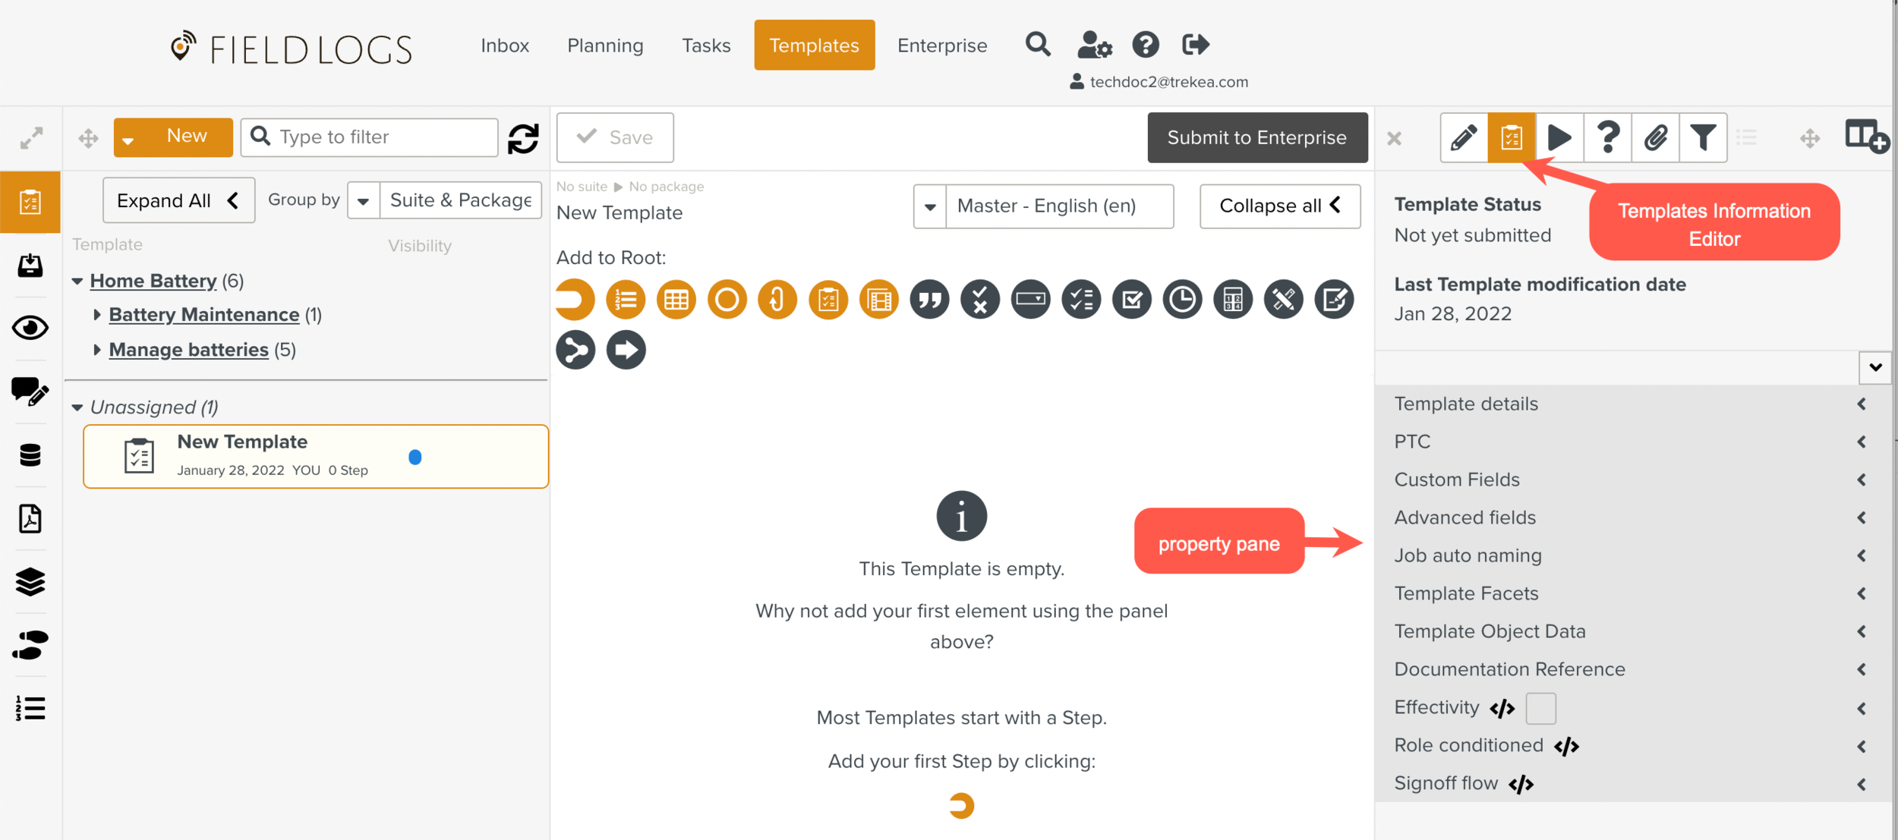Open the attachments paperclip tool
Image resolution: width=1898 pixels, height=840 pixels.
coord(1655,137)
